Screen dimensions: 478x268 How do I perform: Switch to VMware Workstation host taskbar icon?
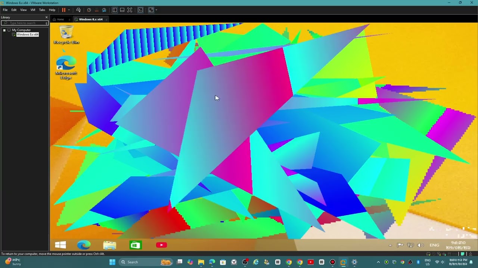tap(343, 262)
